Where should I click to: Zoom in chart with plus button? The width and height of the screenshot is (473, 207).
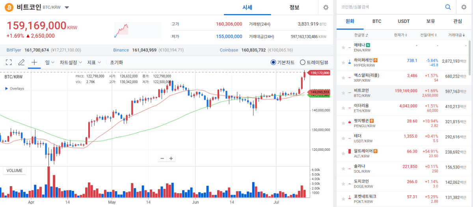pyautogui.click(x=171, y=159)
